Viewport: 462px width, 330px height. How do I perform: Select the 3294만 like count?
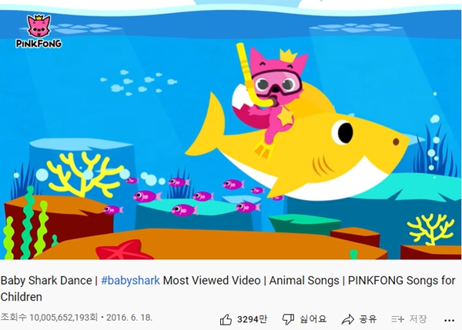pos(252,319)
